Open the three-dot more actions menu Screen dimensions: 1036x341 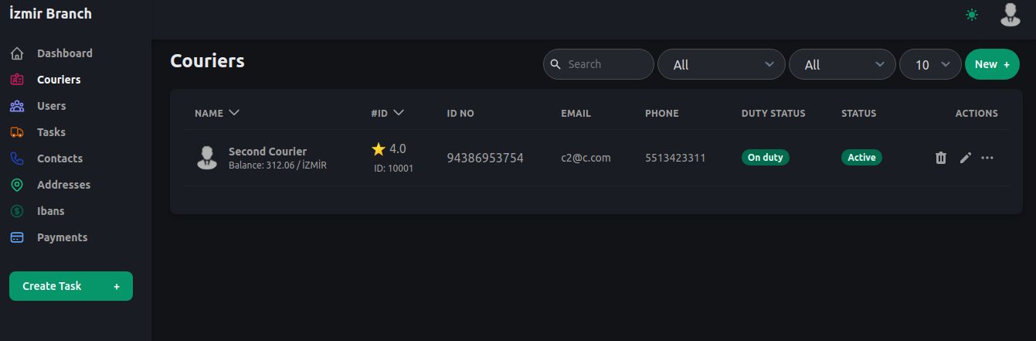[x=987, y=158]
